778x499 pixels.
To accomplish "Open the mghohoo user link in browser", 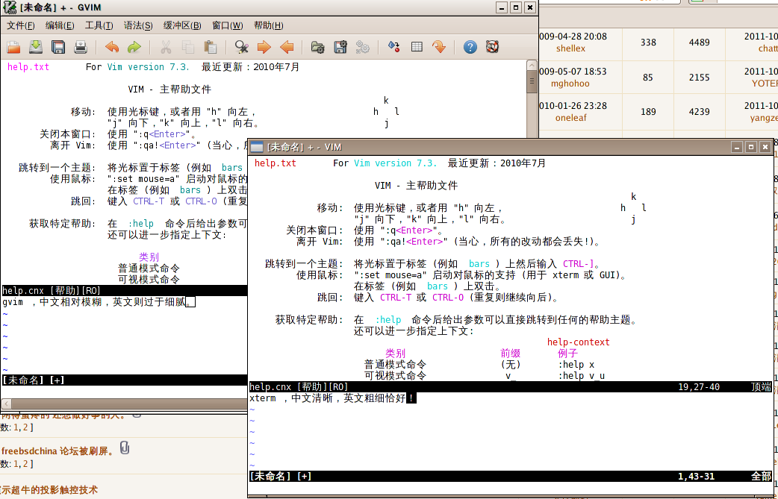I will 570,84.
